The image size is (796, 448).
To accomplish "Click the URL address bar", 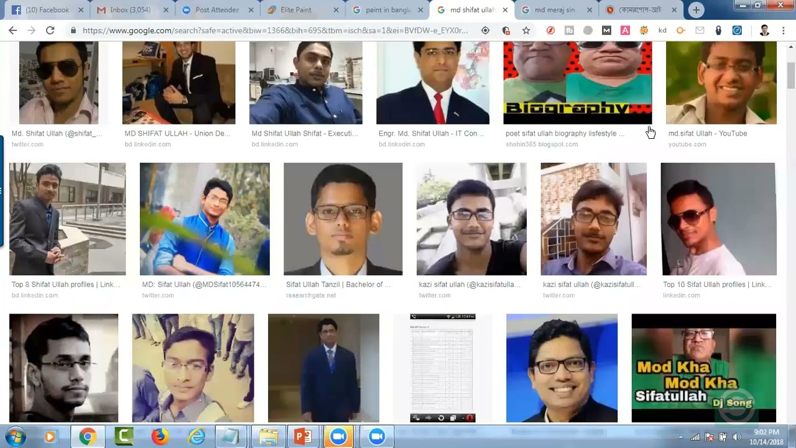I will tap(274, 30).
